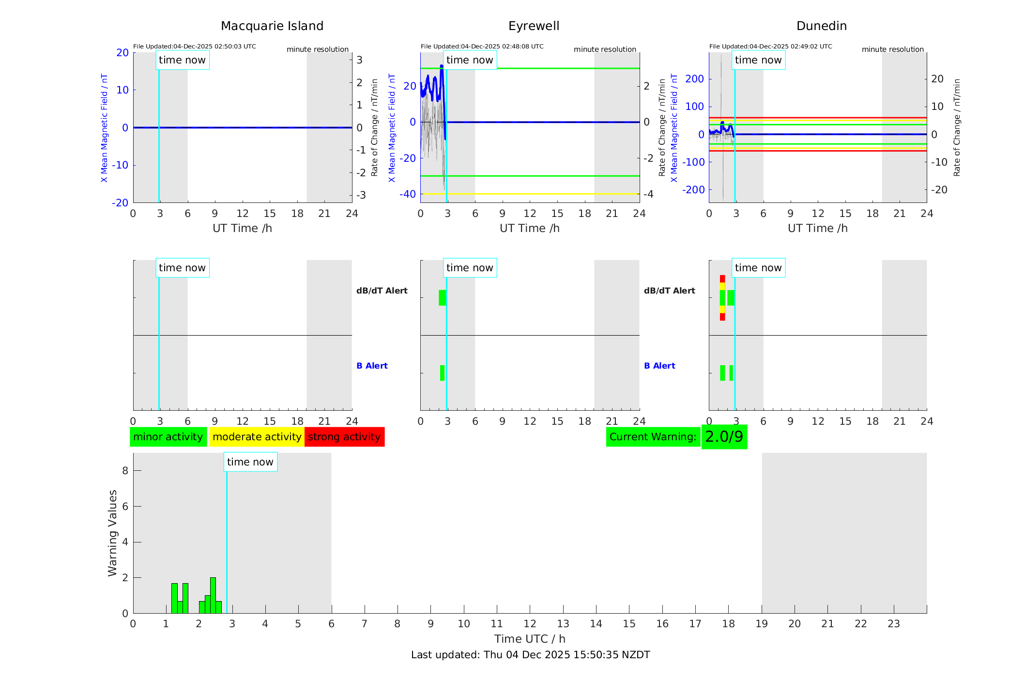
Task: Click the time now label in bottom chart
Action: click(250, 462)
